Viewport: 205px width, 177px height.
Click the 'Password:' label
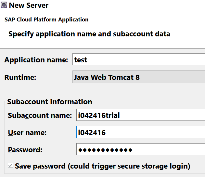click(25, 150)
